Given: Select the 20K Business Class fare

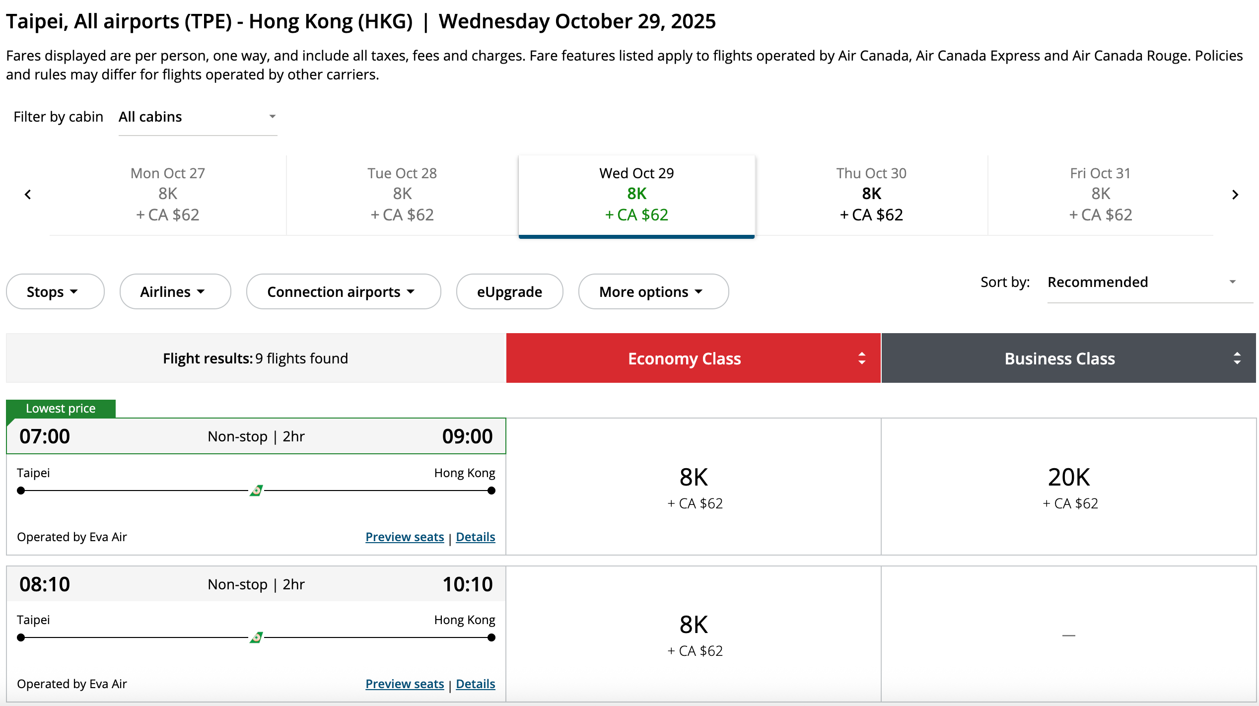Looking at the screenshot, I should 1070,488.
